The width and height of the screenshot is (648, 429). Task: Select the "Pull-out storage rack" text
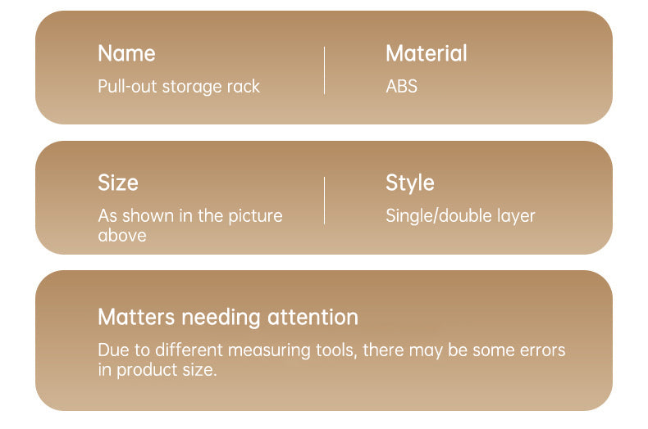pyautogui.click(x=179, y=86)
